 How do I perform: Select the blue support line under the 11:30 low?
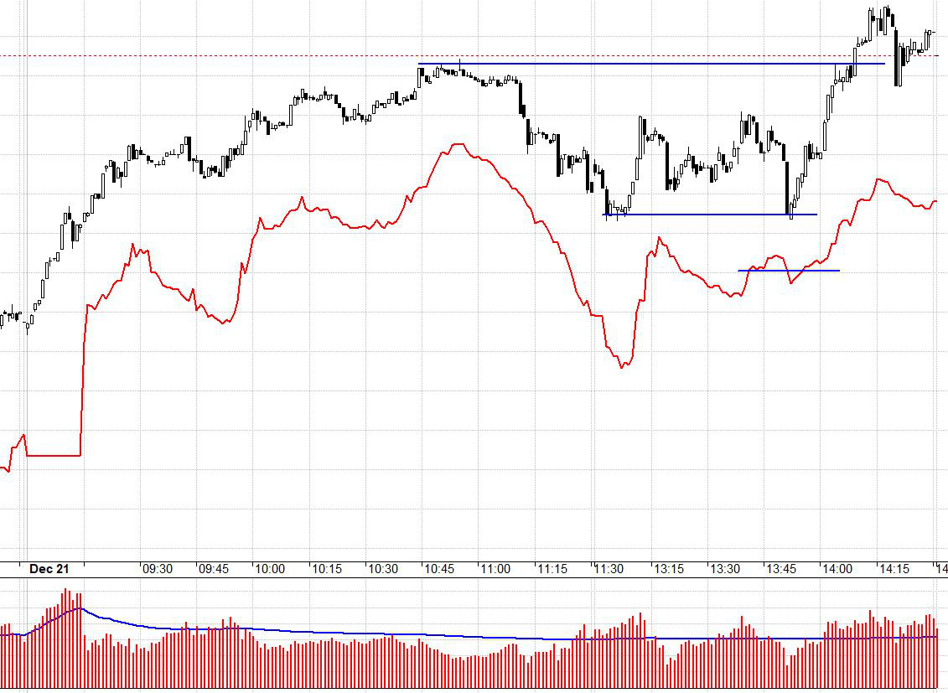pyautogui.click(x=710, y=215)
